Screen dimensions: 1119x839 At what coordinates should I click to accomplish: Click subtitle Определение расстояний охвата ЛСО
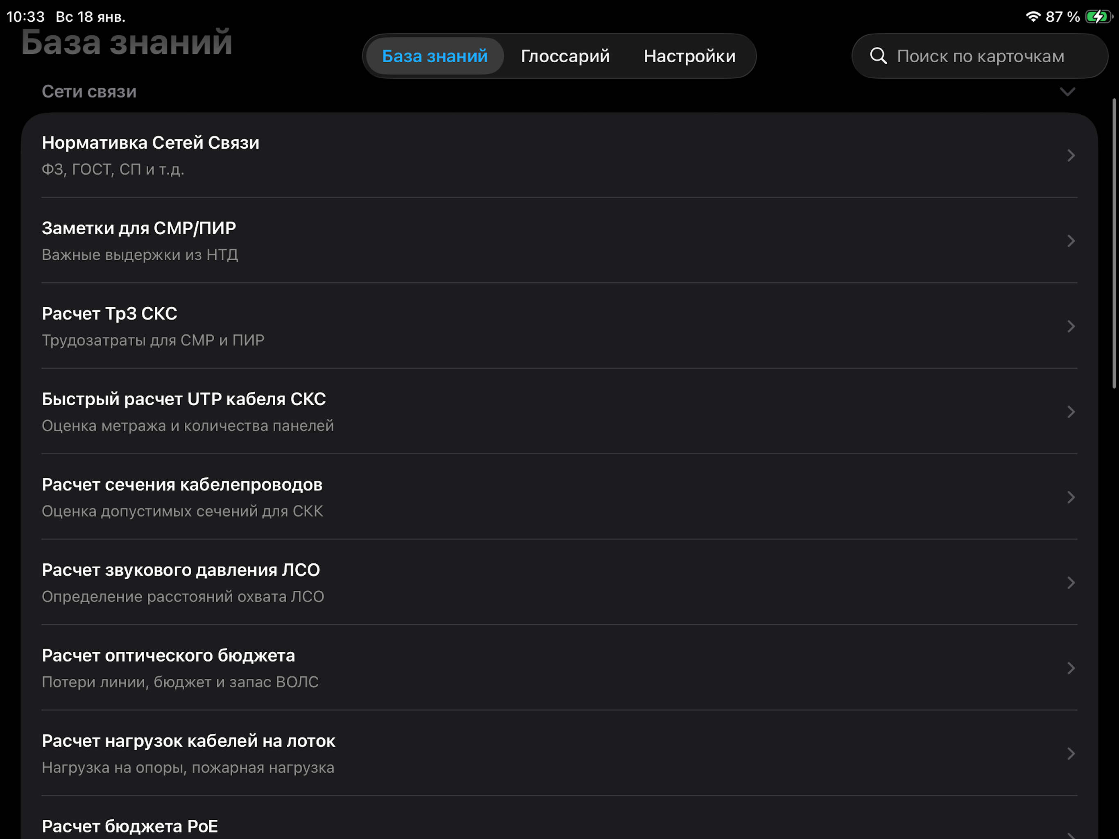coord(183,596)
